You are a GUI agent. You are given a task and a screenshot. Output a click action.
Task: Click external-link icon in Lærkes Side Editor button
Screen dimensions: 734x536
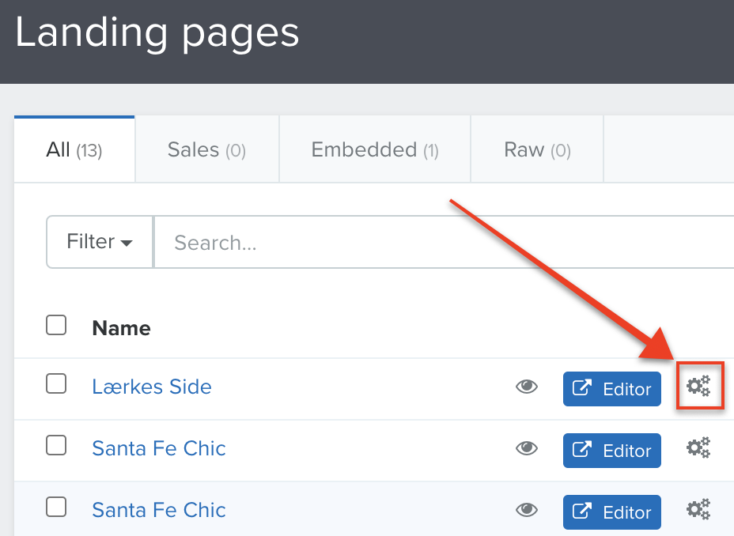(582, 387)
